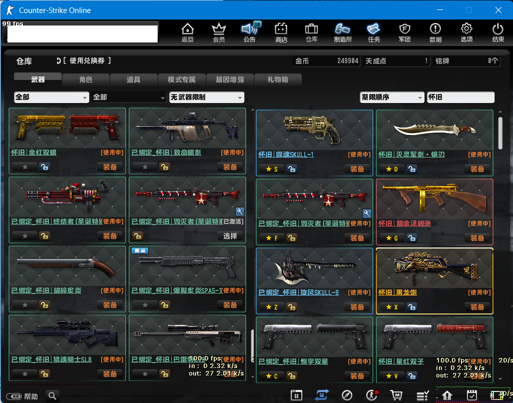Click the lock icon on 金红双蝎 card
Image resolution: width=513 pixels, height=403 pixels.
coord(45,167)
